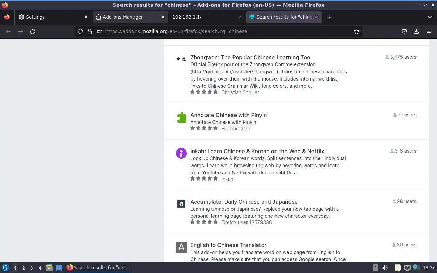Screen dimensions: 437x273
Task: Bookmark this page with star icon
Action: coord(357,31)
